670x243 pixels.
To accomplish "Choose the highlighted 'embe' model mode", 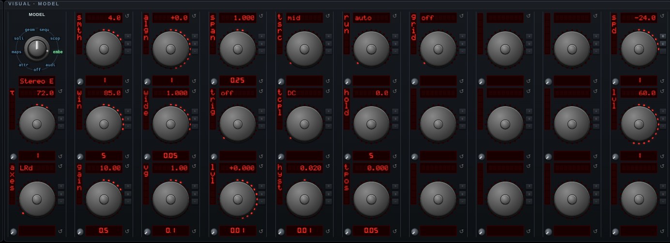I will point(58,51).
